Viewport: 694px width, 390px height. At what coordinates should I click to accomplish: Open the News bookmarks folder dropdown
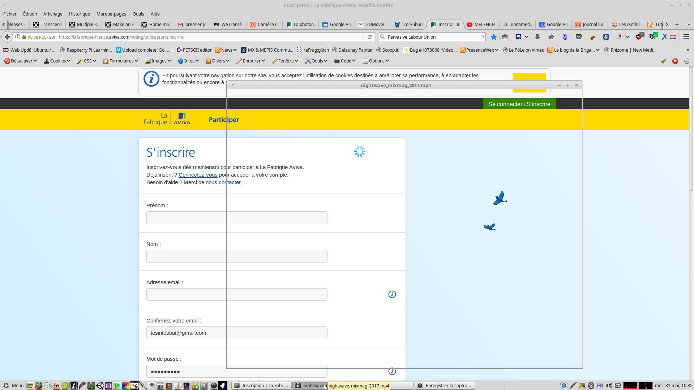(x=226, y=50)
